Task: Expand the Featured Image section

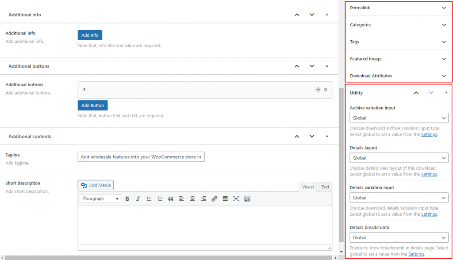Action: pos(399,59)
